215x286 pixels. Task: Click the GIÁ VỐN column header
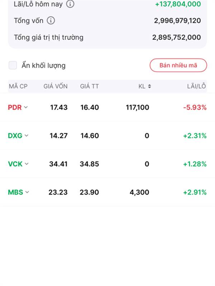point(56,86)
